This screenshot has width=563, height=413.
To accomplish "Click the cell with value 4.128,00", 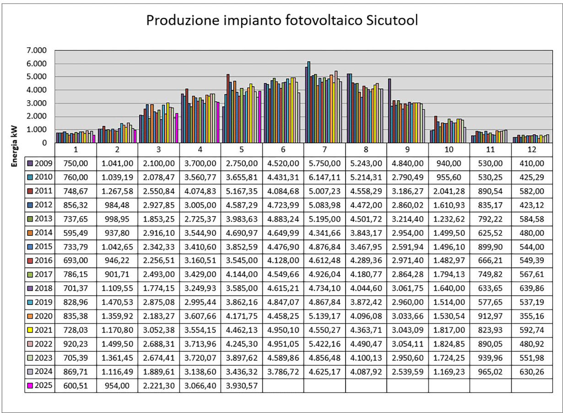I will pos(283,261).
